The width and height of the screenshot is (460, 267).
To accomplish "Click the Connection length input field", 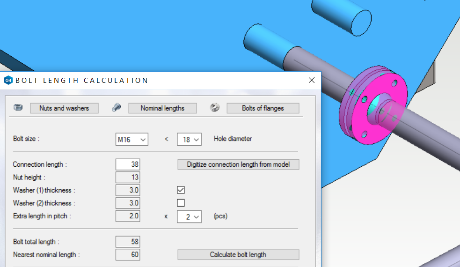I will pos(128,164).
